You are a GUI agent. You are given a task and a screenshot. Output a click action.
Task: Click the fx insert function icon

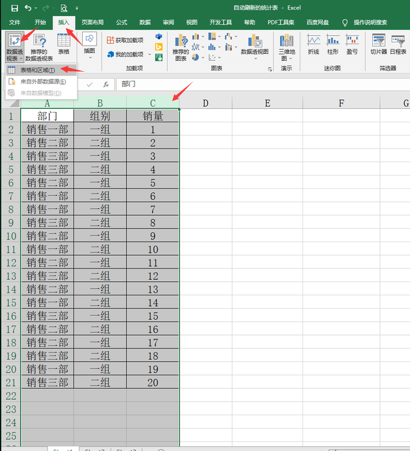point(106,85)
